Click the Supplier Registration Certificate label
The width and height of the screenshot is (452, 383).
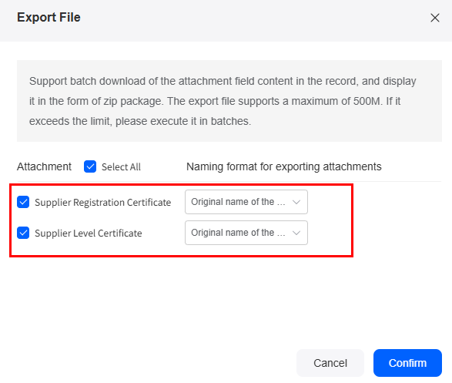(x=102, y=203)
